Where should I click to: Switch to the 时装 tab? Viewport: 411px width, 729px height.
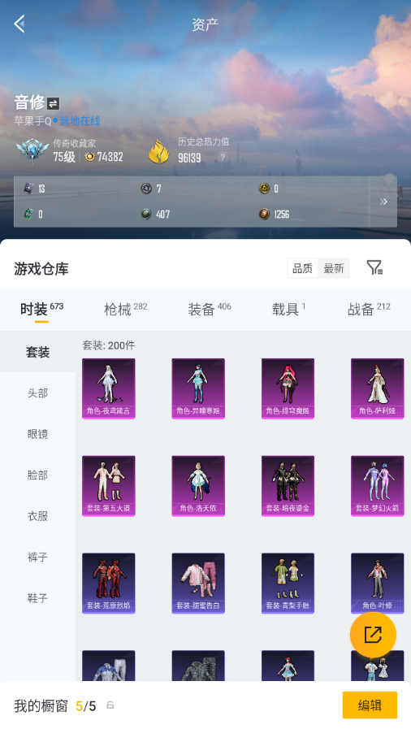click(41, 309)
